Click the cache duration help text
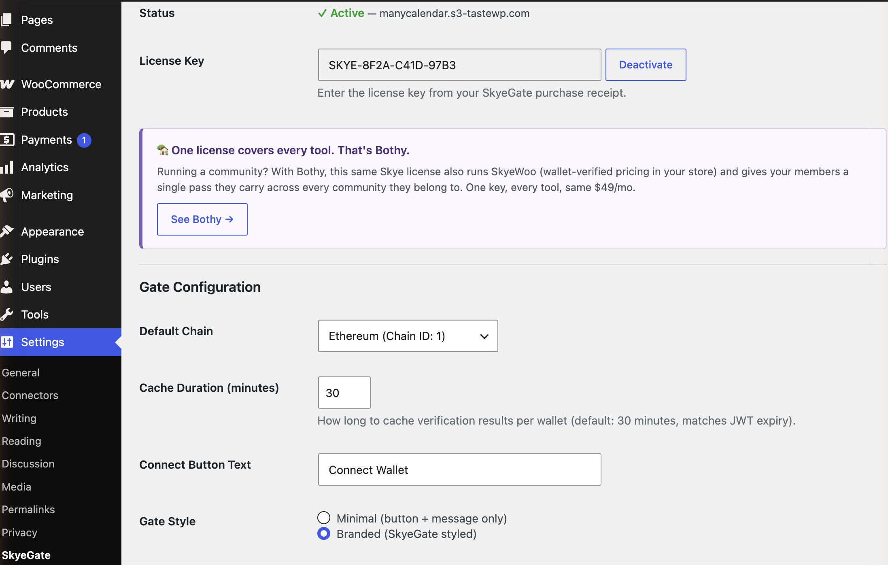888x565 pixels. click(x=557, y=421)
